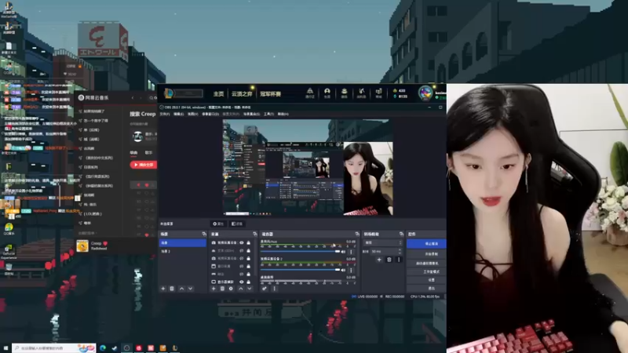This screenshot has height=353, width=628.
Task: Remove the source using the Sources trash icon
Action: [222, 289]
